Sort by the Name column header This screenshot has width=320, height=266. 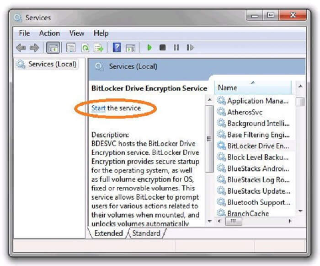click(x=253, y=88)
